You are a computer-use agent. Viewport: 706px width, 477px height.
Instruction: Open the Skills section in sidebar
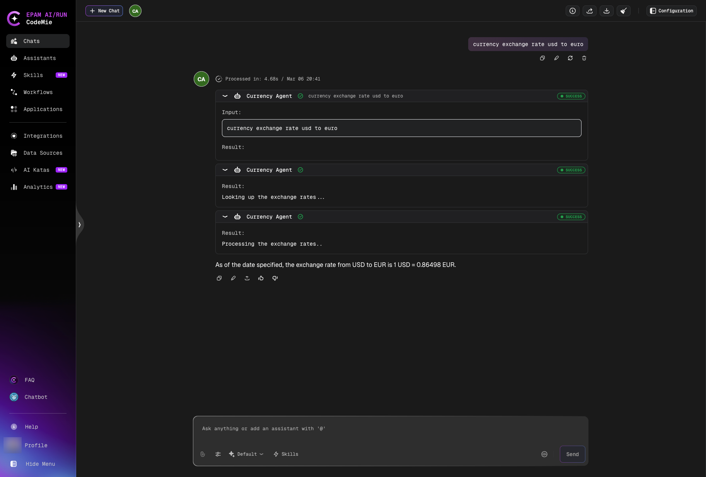pos(33,75)
